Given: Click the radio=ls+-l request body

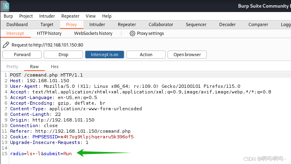Looking at the screenshot, I should click(x=41, y=154).
